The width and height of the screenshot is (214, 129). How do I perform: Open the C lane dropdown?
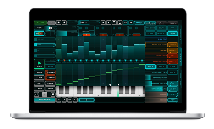coord(45,50)
